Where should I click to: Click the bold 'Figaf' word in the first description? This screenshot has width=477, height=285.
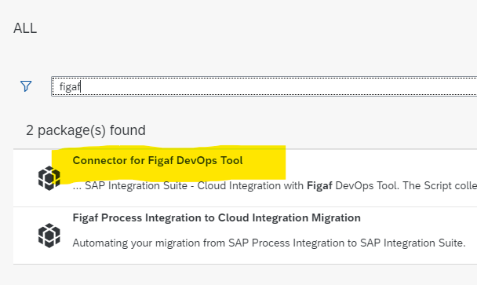click(319, 185)
